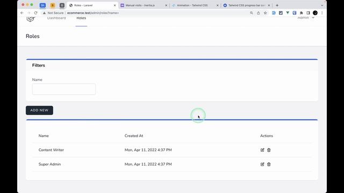
Task: Bookmark this page with star icon
Action: 265,13
